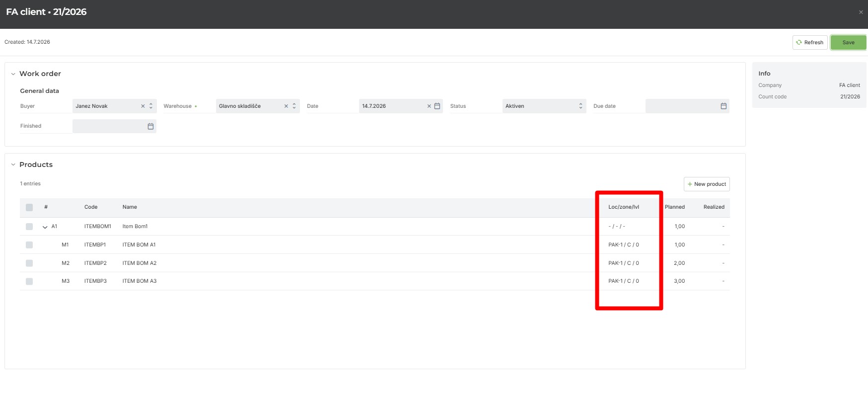Open the Date calendar picker
868x410 pixels.
coord(437,106)
